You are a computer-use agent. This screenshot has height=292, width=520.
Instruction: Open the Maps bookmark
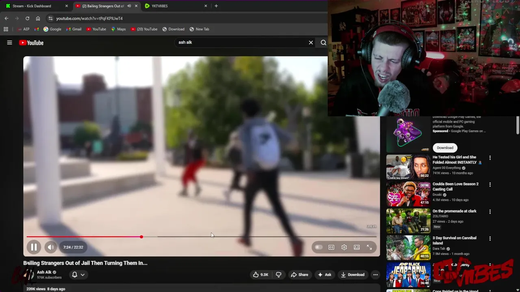[118, 29]
